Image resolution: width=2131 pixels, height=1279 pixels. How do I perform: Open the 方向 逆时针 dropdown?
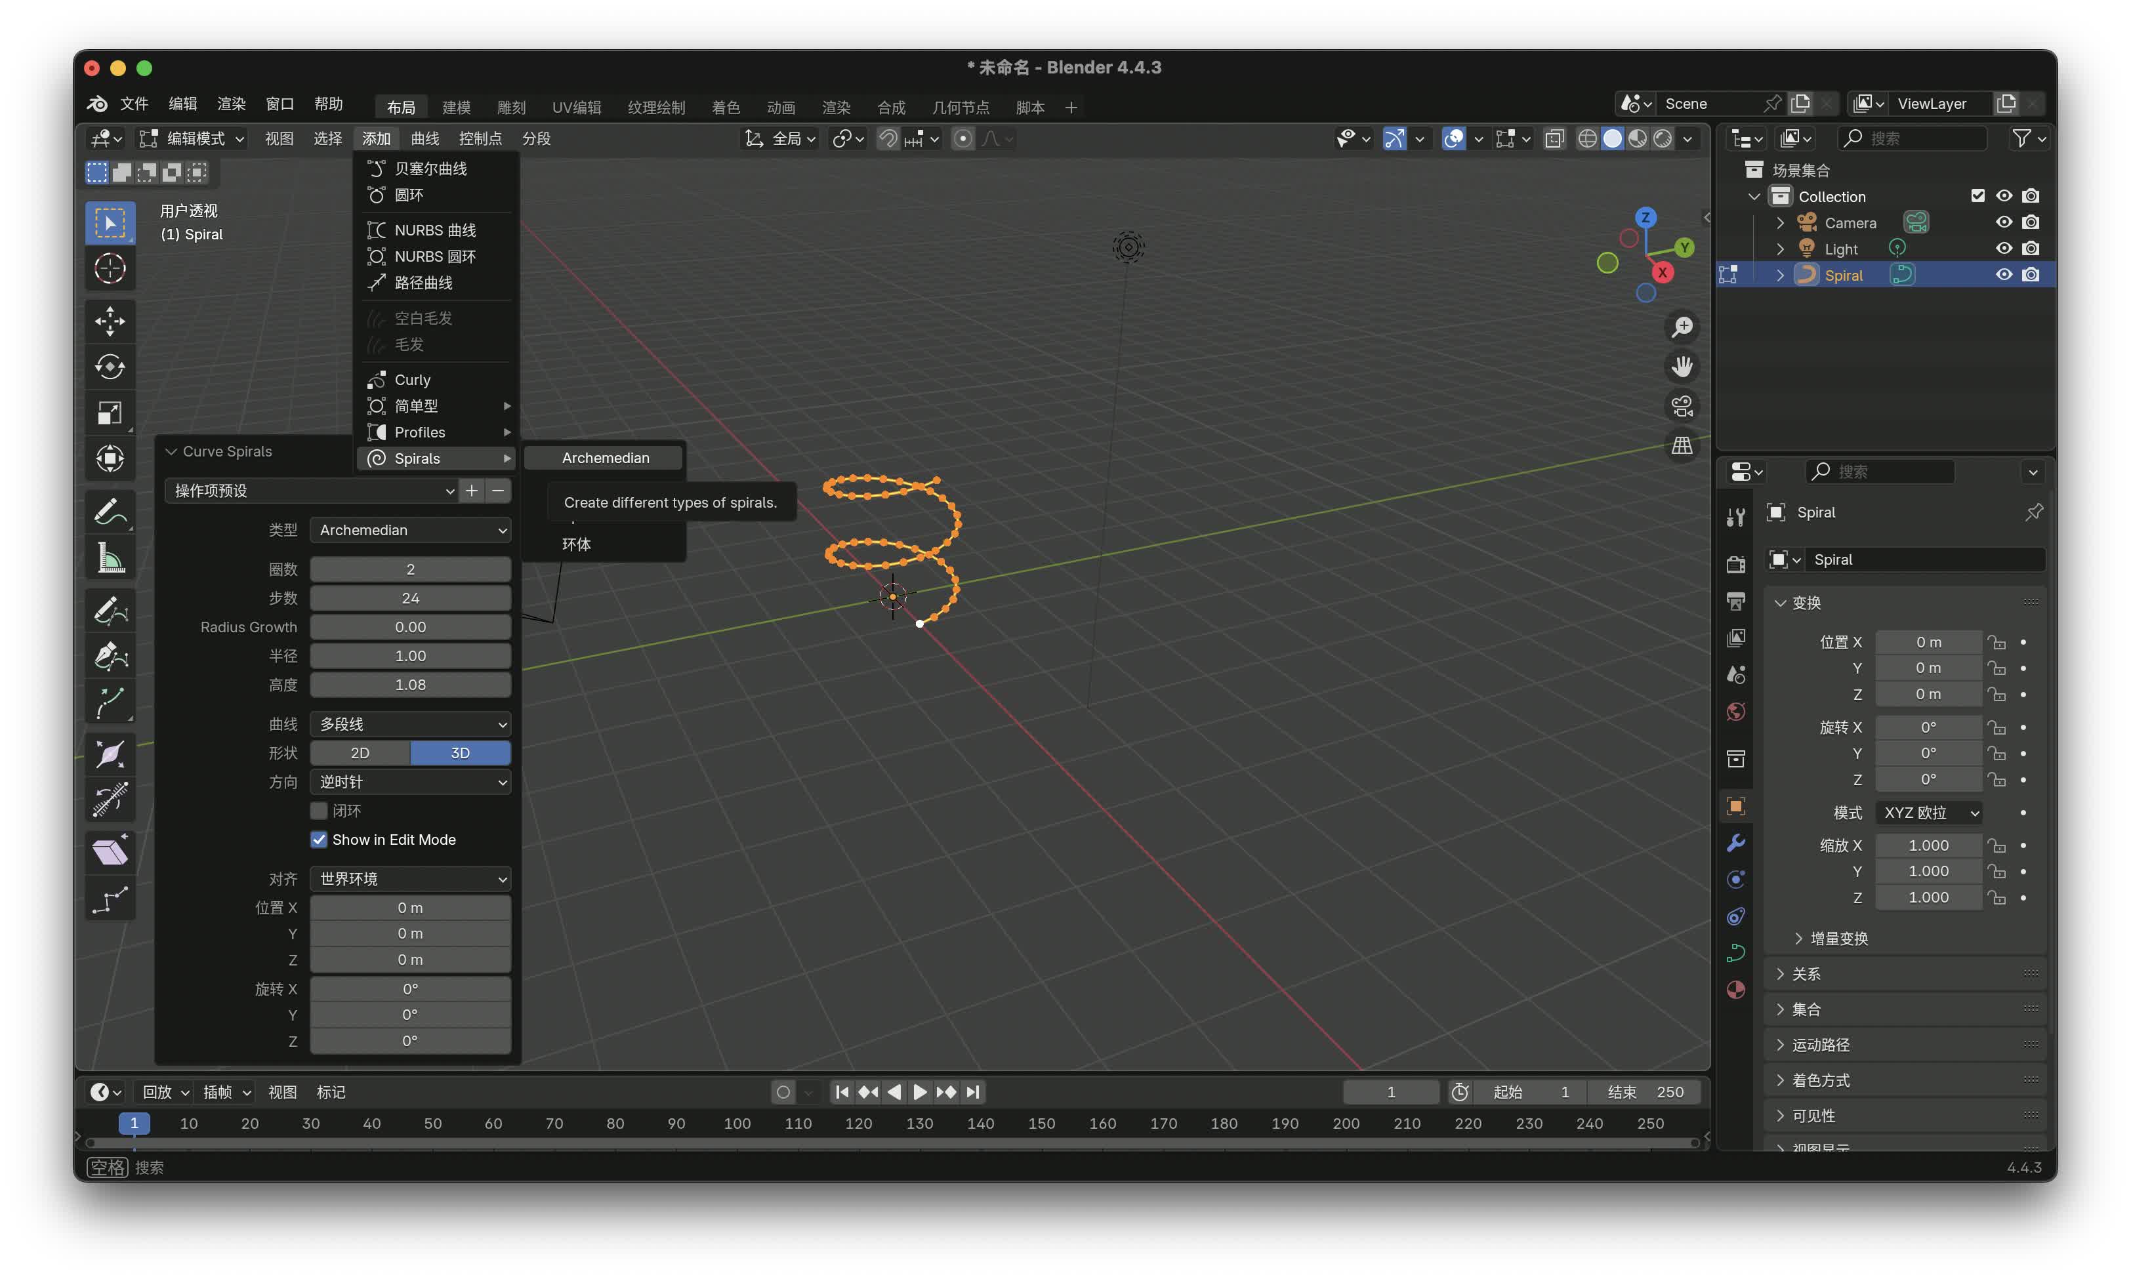click(x=410, y=782)
